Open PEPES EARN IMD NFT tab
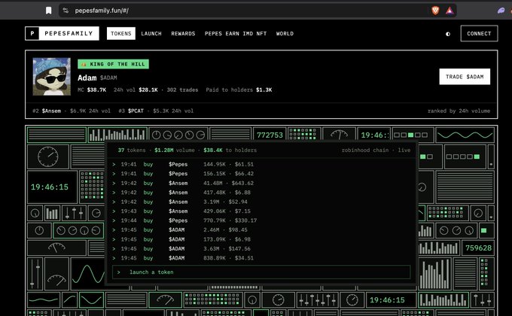The image size is (512, 316). 236,34
